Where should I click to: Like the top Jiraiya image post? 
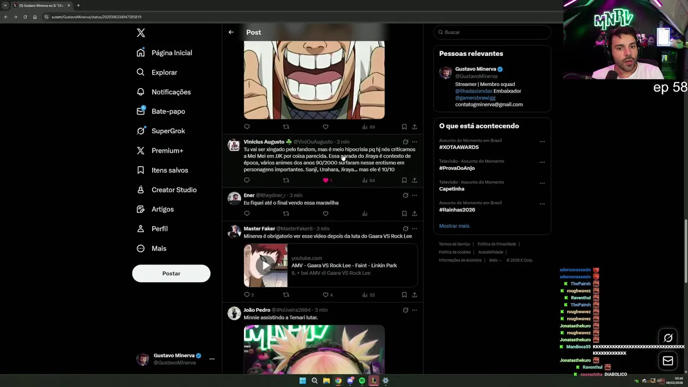(325, 127)
